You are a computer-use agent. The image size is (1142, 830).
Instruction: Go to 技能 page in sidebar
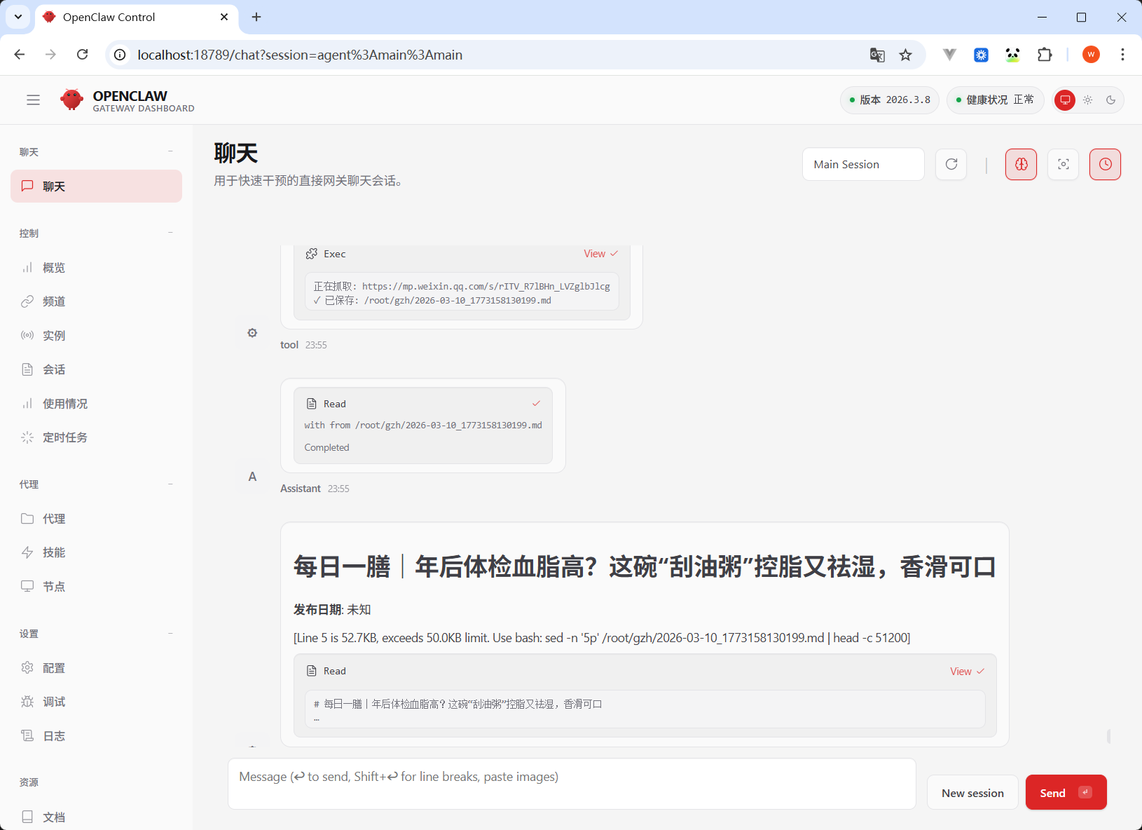point(53,552)
